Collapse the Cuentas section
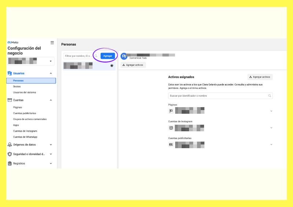293x207 pixels. [x=51, y=100]
